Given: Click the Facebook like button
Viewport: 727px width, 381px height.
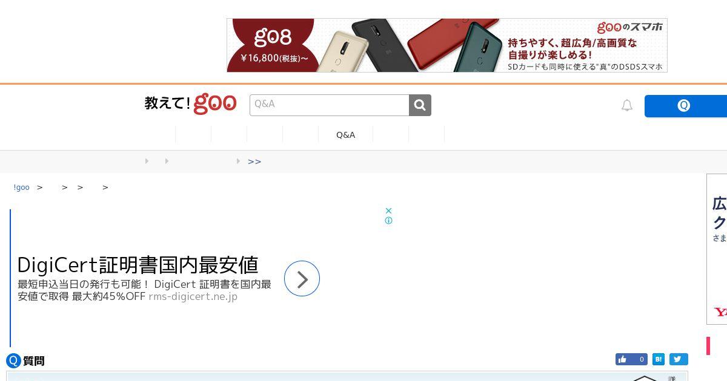Looking at the screenshot, I should [x=631, y=359].
